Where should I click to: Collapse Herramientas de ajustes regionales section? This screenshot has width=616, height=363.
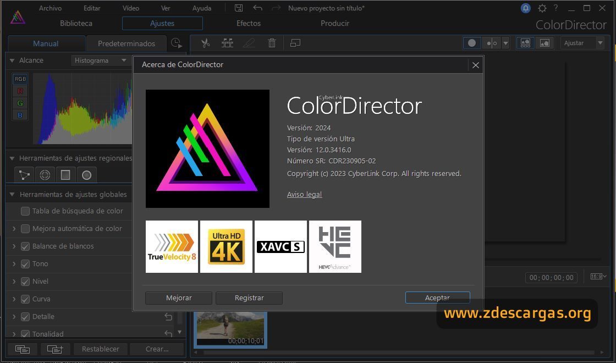tap(12, 158)
